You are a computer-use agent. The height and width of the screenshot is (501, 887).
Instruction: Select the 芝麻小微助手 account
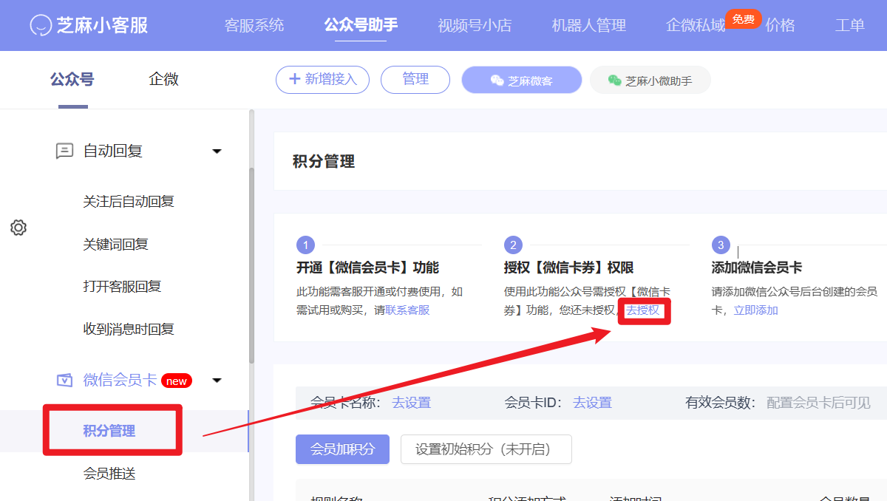coord(650,81)
